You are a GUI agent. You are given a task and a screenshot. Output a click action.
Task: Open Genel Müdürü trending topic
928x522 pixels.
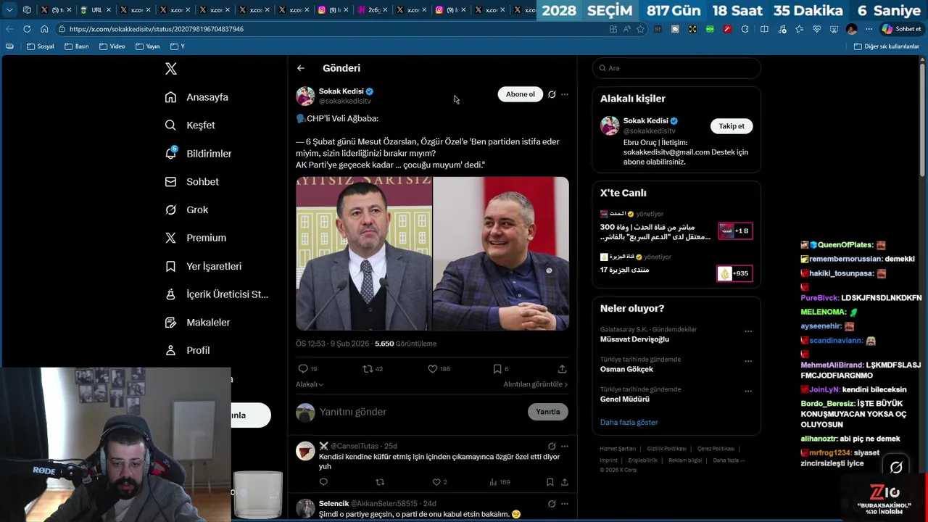625,399
